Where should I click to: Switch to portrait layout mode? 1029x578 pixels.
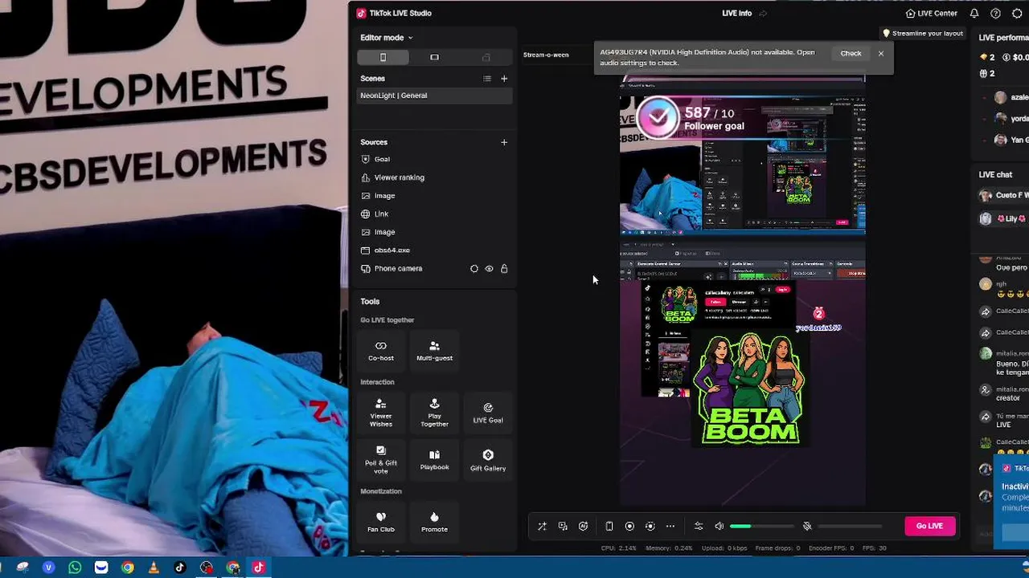point(383,57)
